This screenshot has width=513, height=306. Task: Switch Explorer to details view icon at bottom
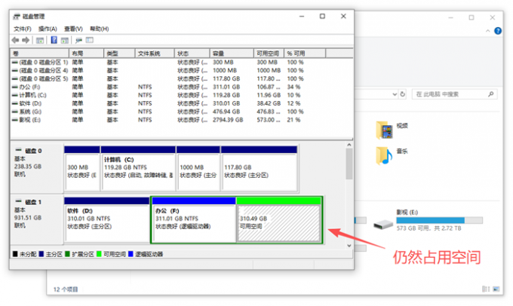(486, 289)
